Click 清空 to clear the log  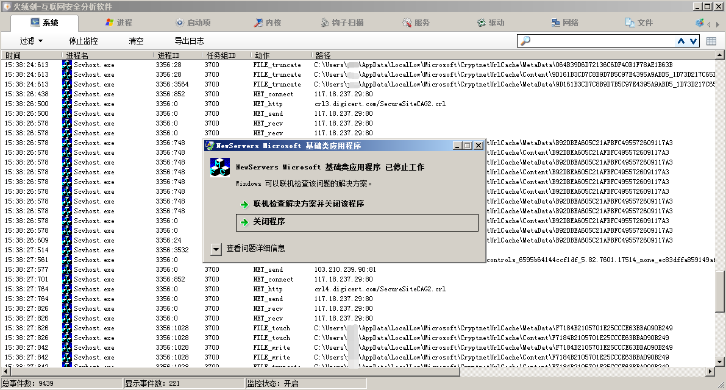point(136,41)
